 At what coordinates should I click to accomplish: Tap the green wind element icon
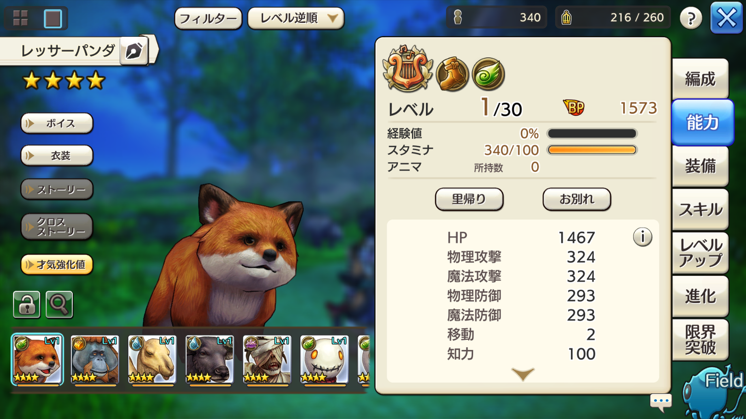click(488, 75)
